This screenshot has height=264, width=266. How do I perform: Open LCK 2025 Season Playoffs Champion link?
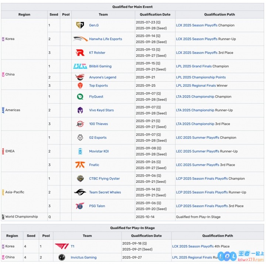197,25
